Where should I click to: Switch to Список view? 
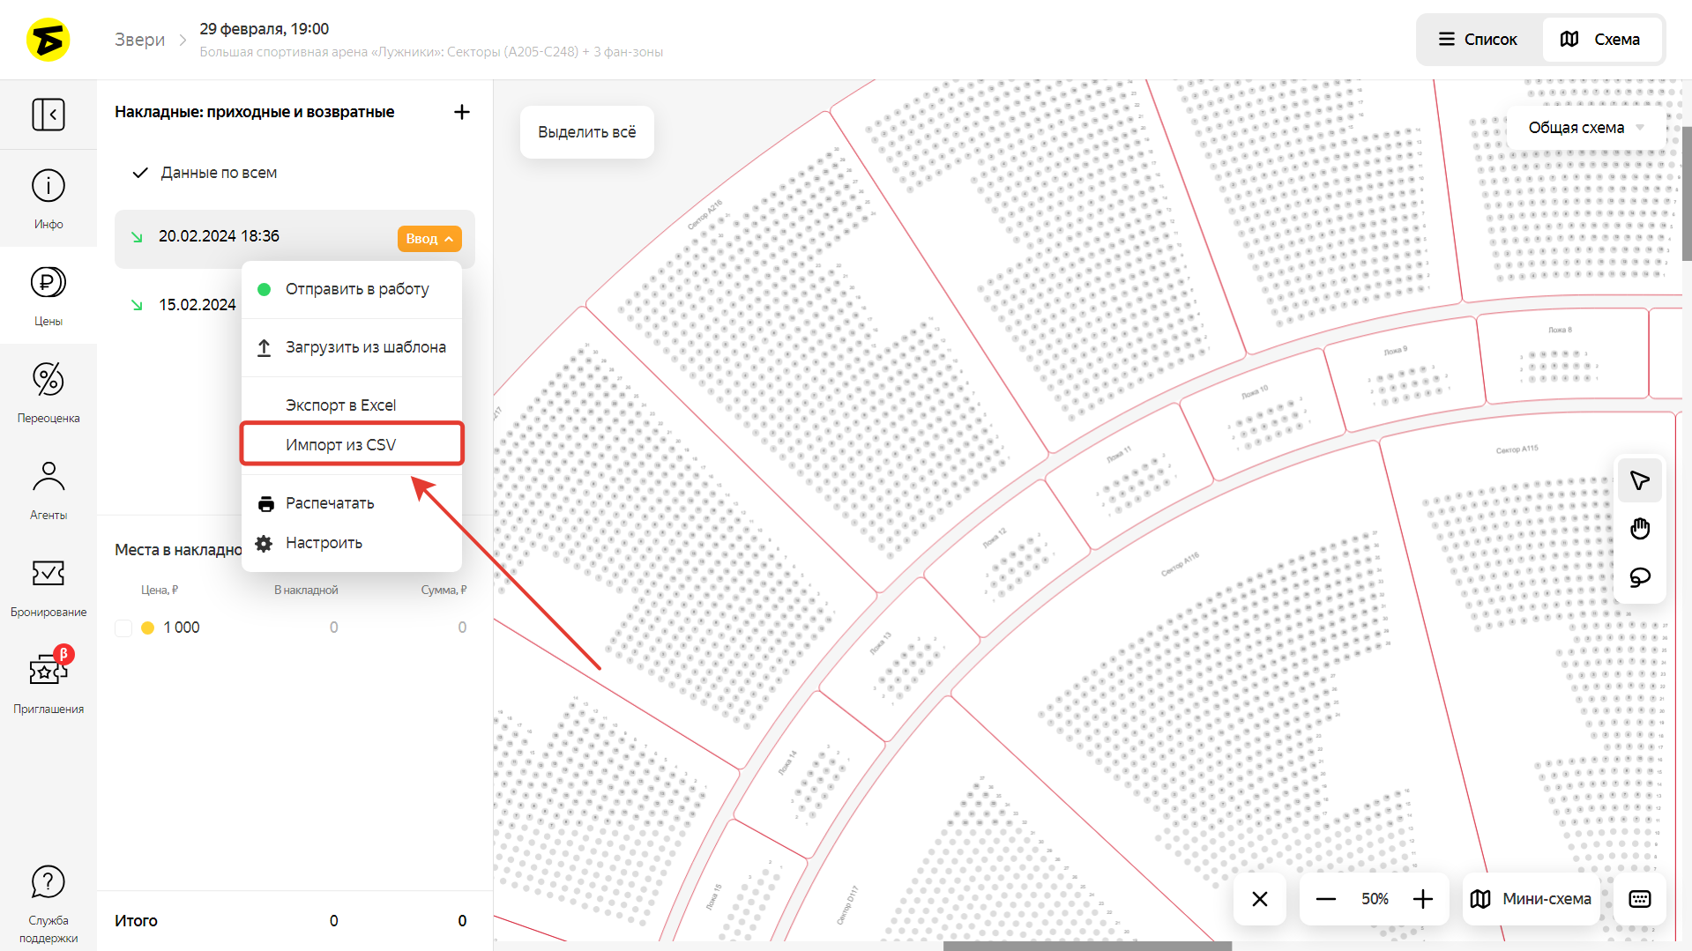click(x=1479, y=40)
